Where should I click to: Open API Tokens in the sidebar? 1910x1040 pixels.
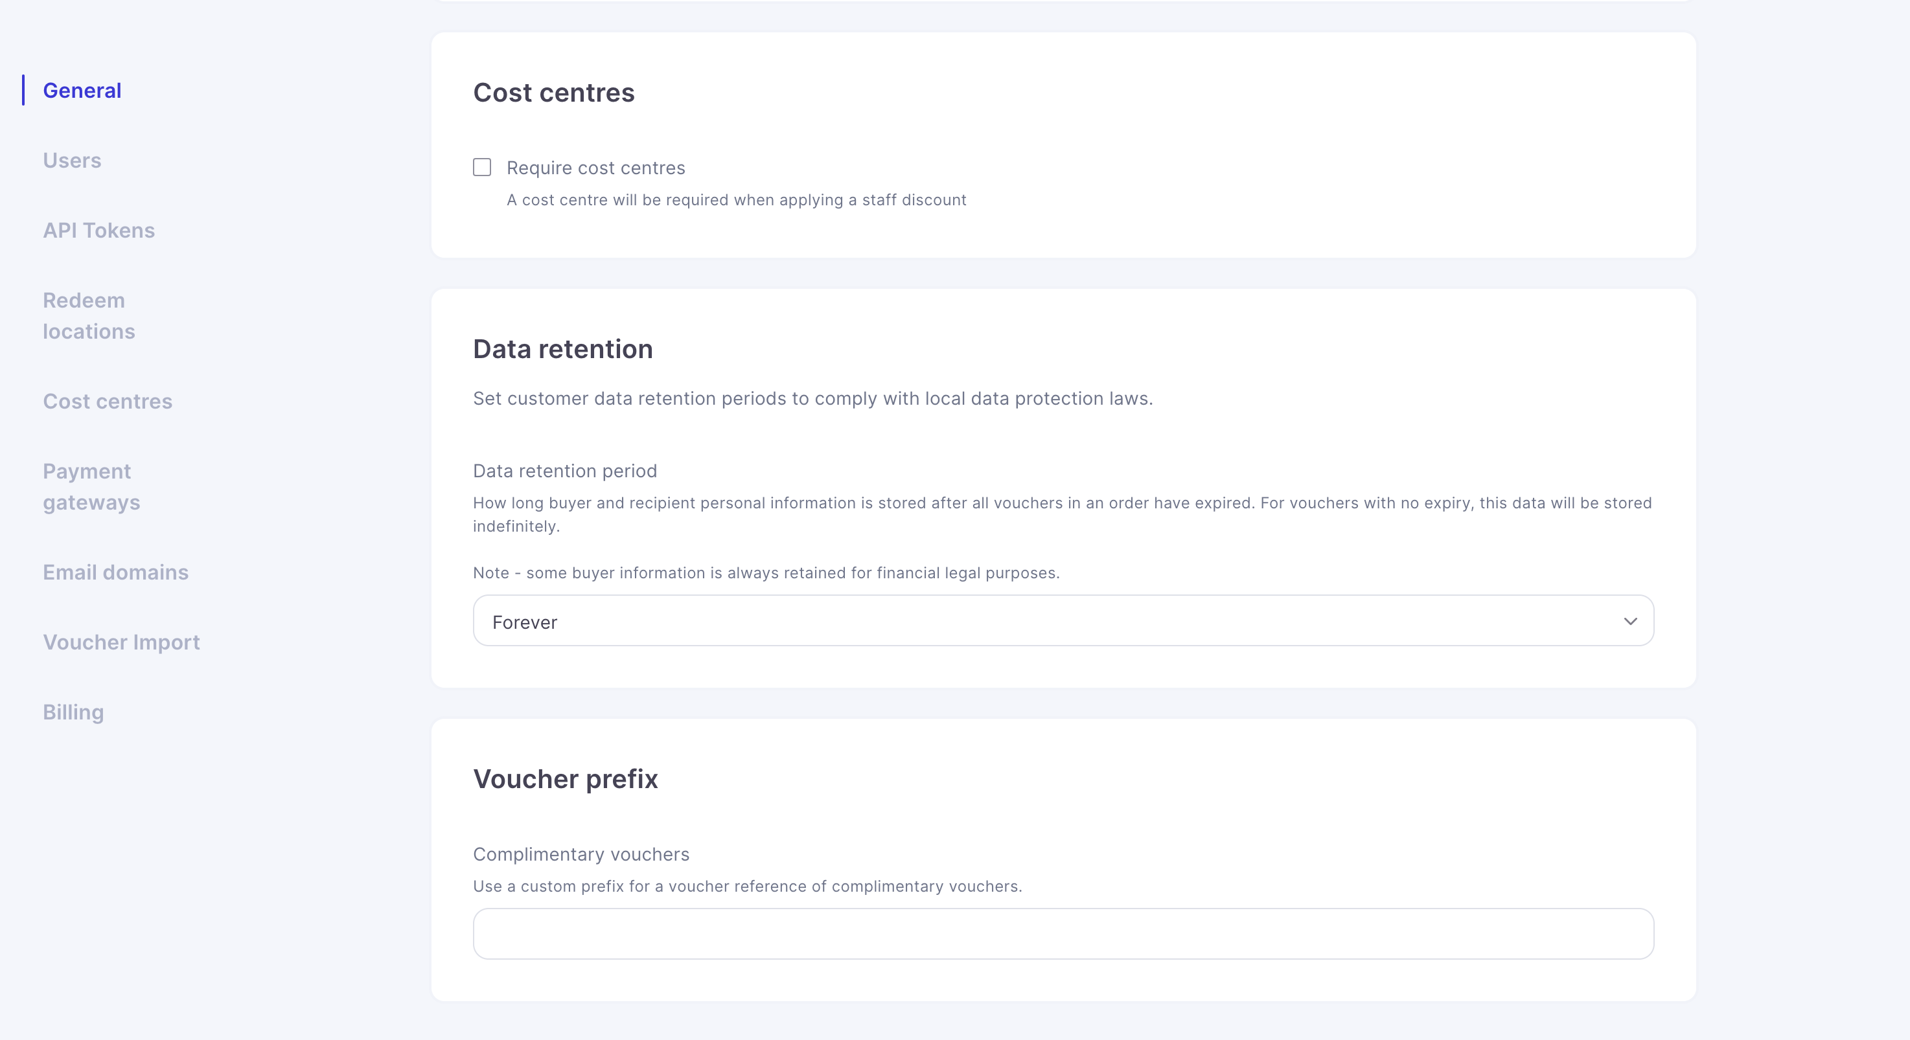pyautogui.click(x=98, y=231)
